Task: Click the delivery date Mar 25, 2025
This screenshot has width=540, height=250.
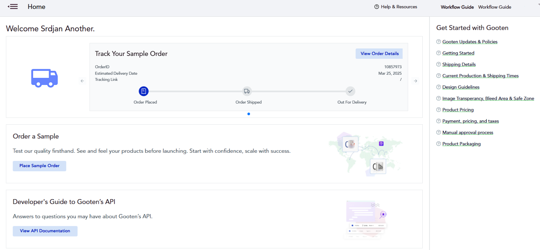Action: coord(390,73)
